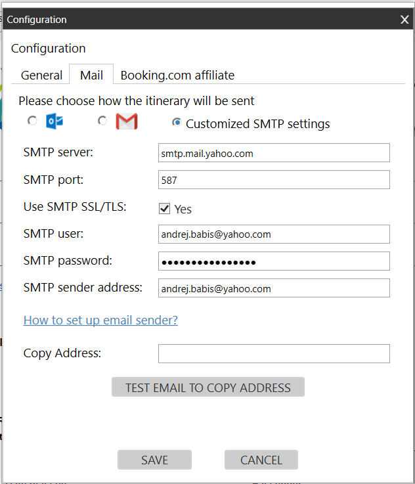
Task: Toggle the Use SMTP SSL/TLS checkbox
Action: click(x=165, y=208)
